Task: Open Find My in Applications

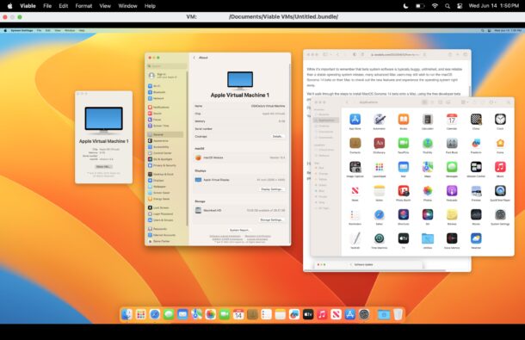Action: pyautogui.click(x=428, y=143)
